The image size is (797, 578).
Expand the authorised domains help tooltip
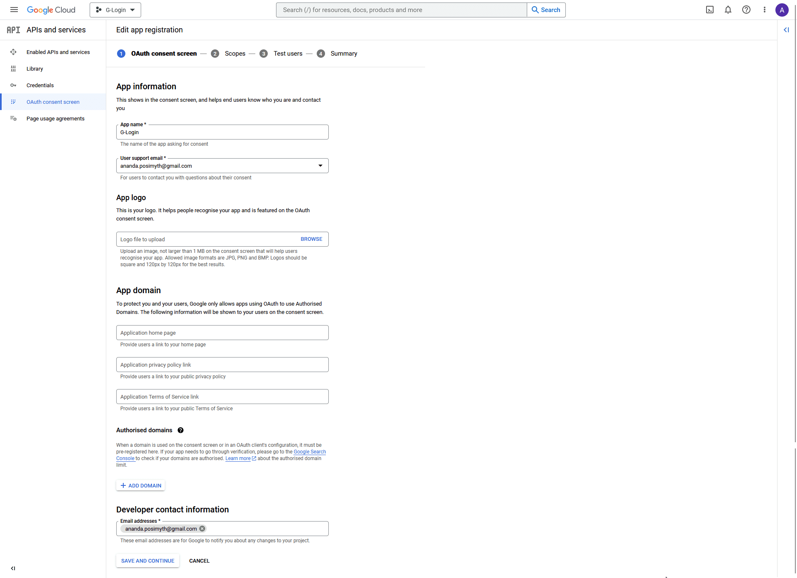click(180, 430)
